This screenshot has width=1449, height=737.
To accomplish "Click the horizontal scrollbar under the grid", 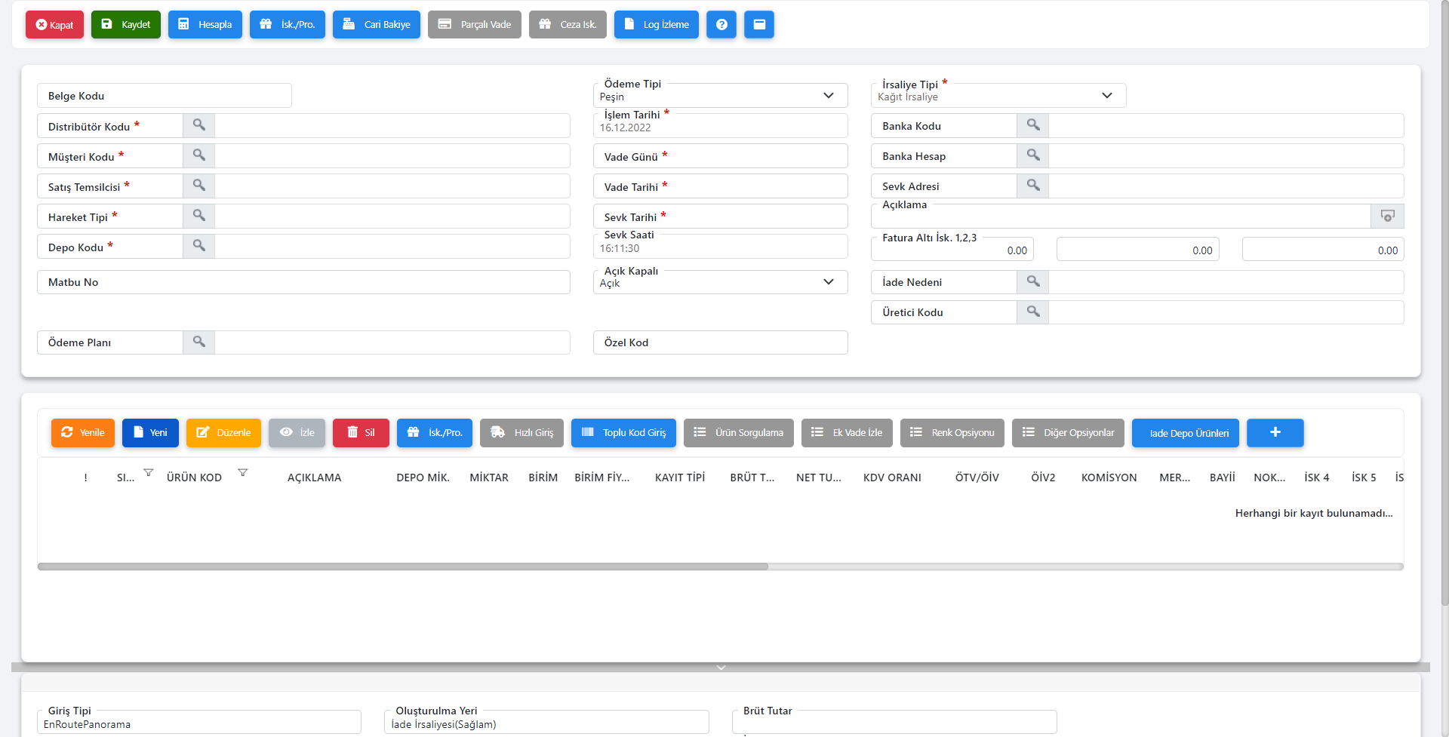I will pos(402,567).
